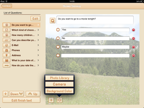Viewport: 144px width, 108px height.
Task: Select the radio button for 'No'
Action: pyautogui.click(x=58, y=38)
